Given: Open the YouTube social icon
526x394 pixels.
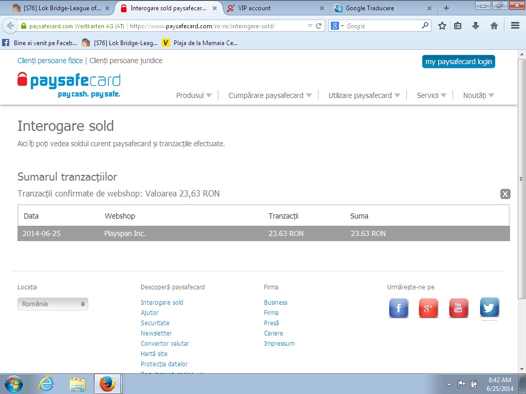Looking at the screenshot, I should tap(459, 308).
